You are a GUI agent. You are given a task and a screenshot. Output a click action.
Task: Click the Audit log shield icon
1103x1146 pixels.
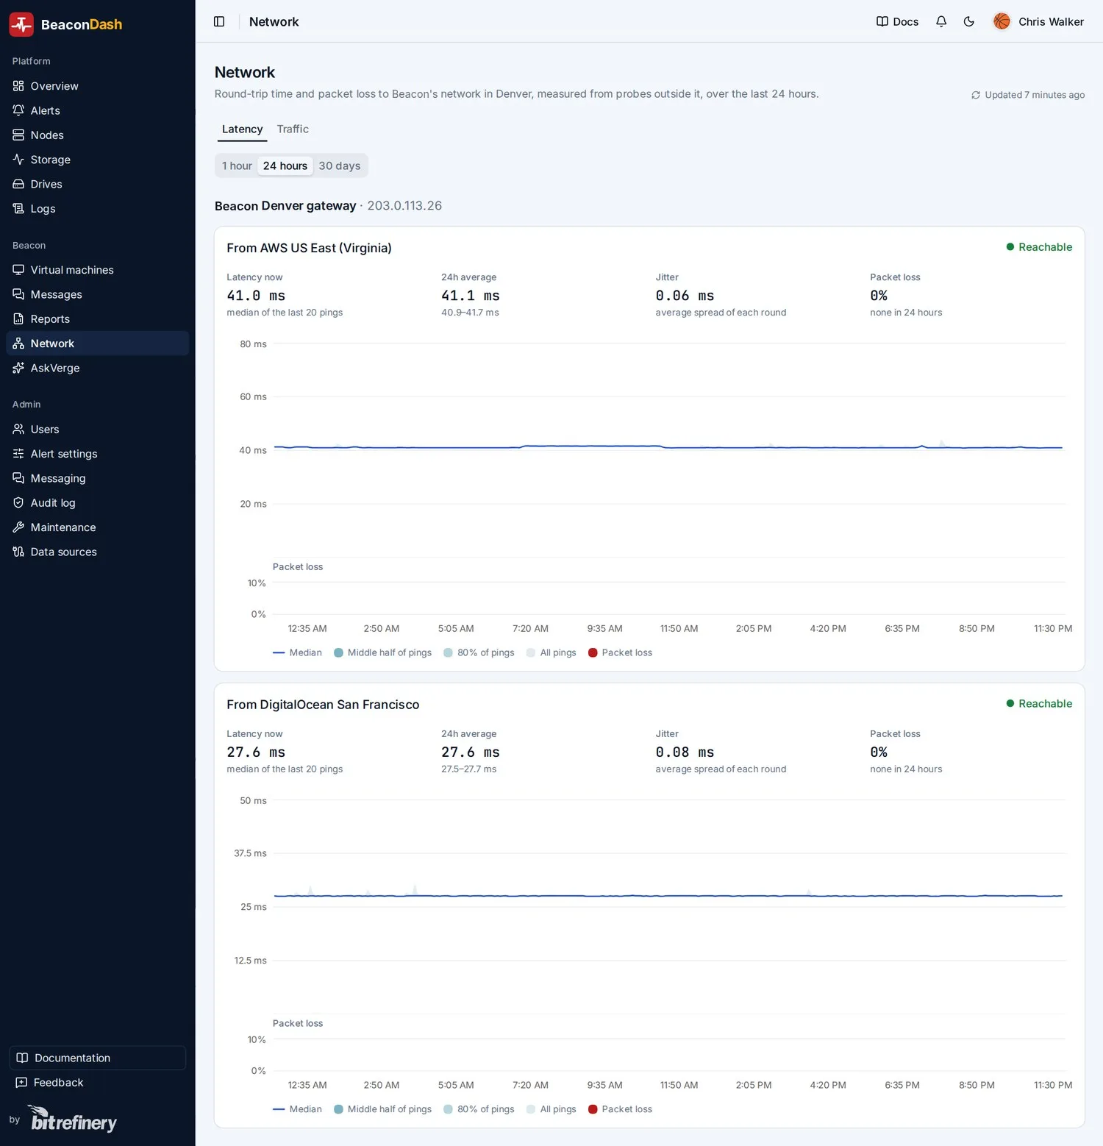point(18,502)
